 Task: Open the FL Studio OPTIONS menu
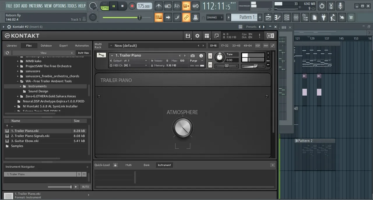60,6
